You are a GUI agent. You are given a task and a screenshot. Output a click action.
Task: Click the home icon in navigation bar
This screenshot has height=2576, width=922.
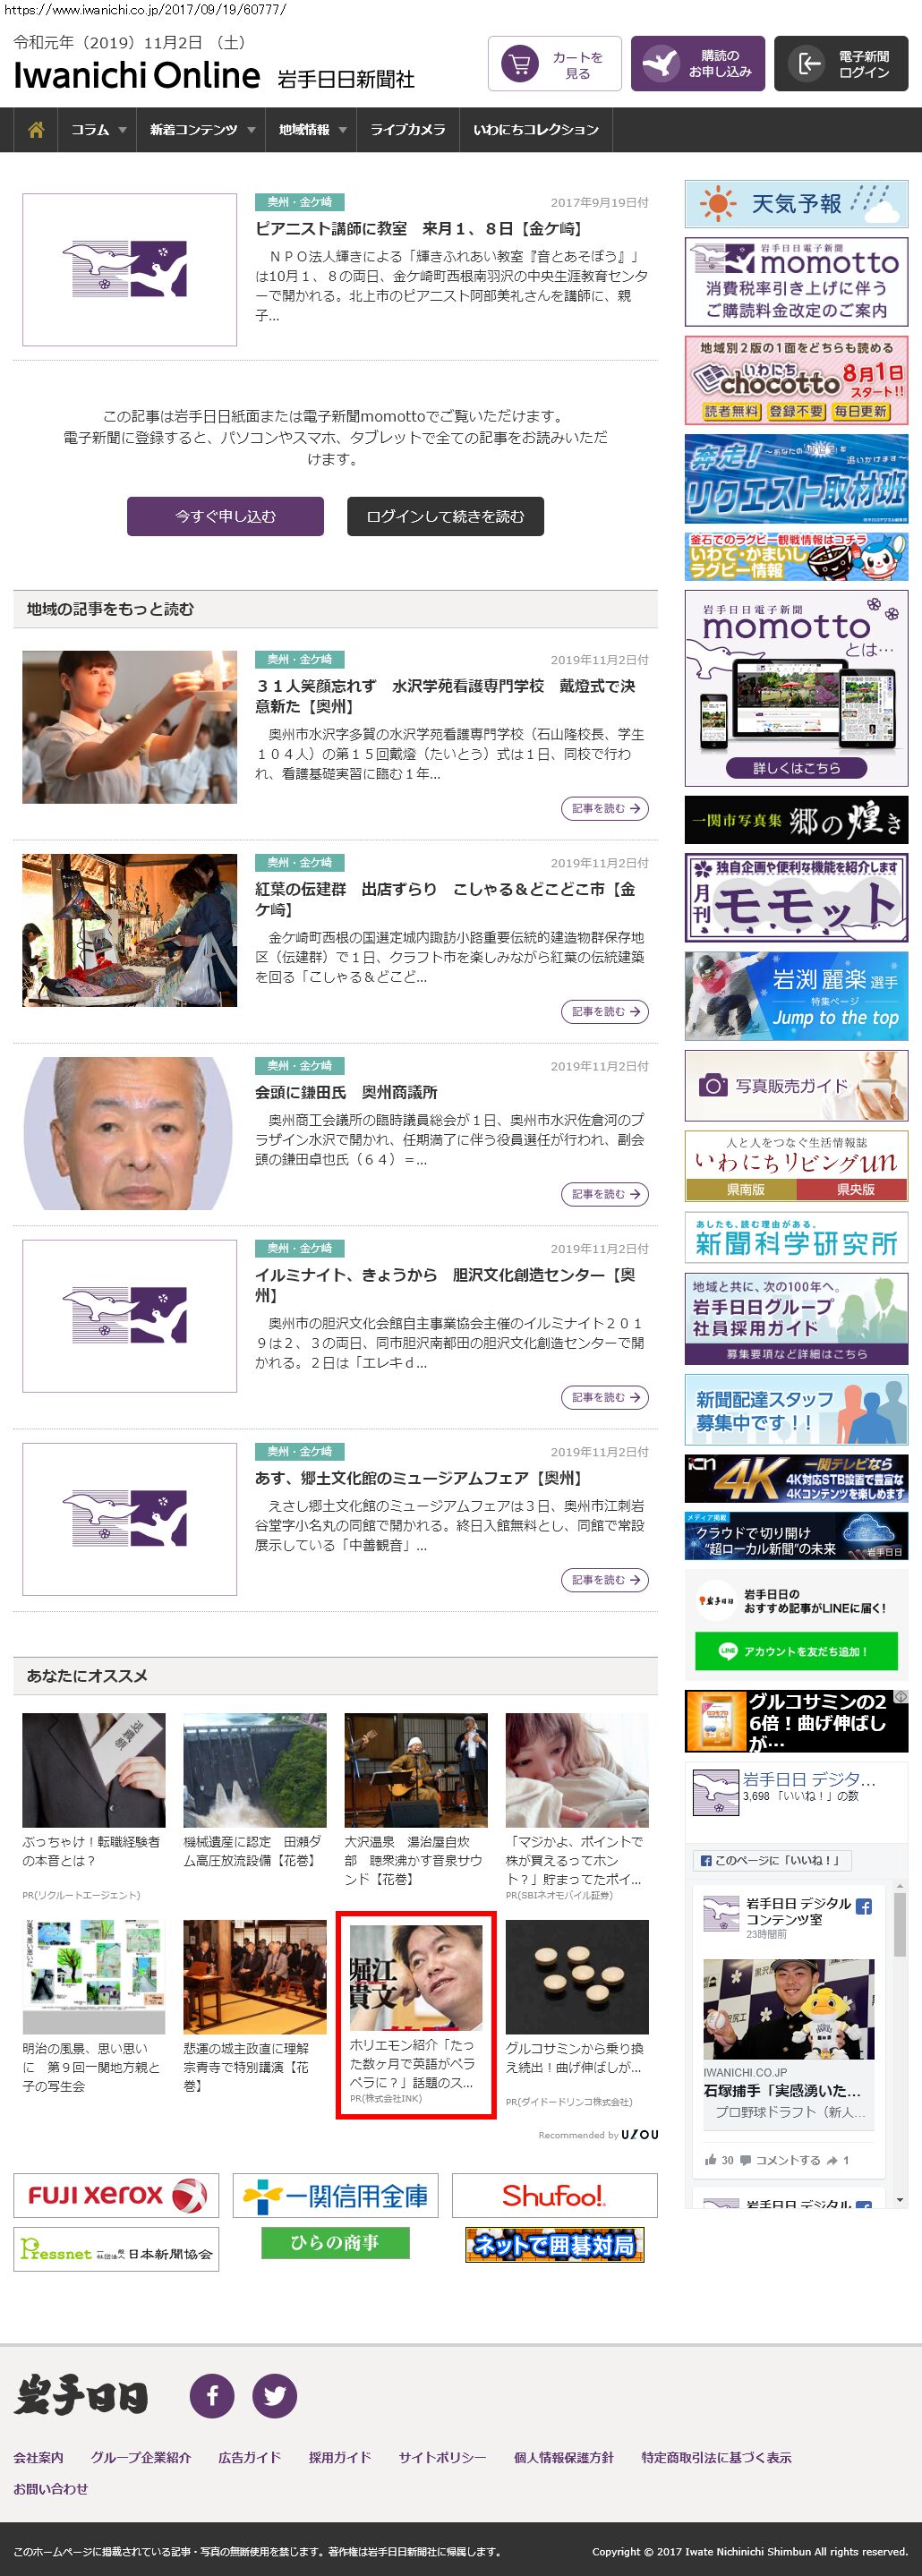36,130
